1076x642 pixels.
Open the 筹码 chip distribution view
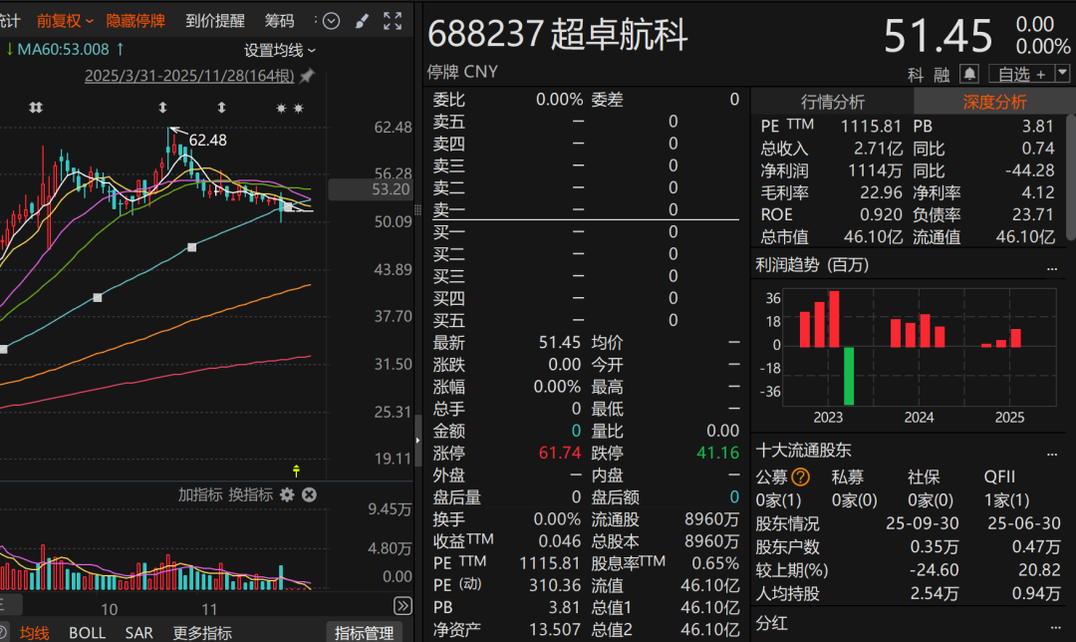pyautogui.click(x=279, y=21)
